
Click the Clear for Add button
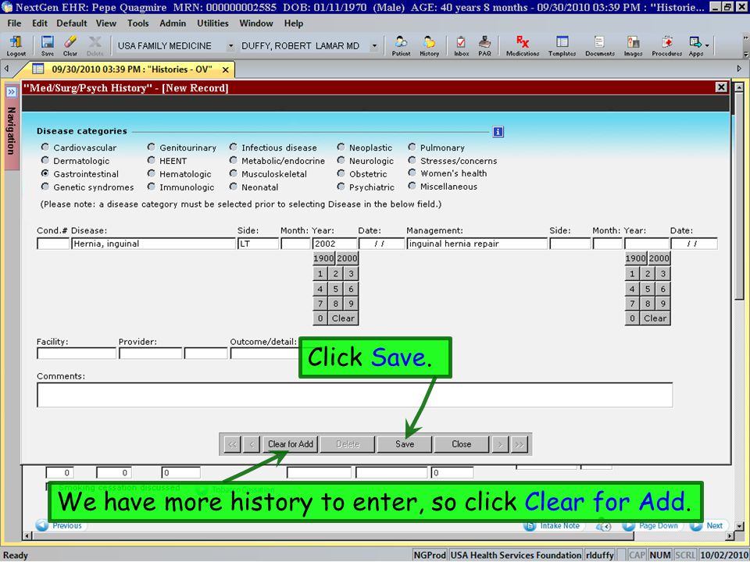point(291,444)
